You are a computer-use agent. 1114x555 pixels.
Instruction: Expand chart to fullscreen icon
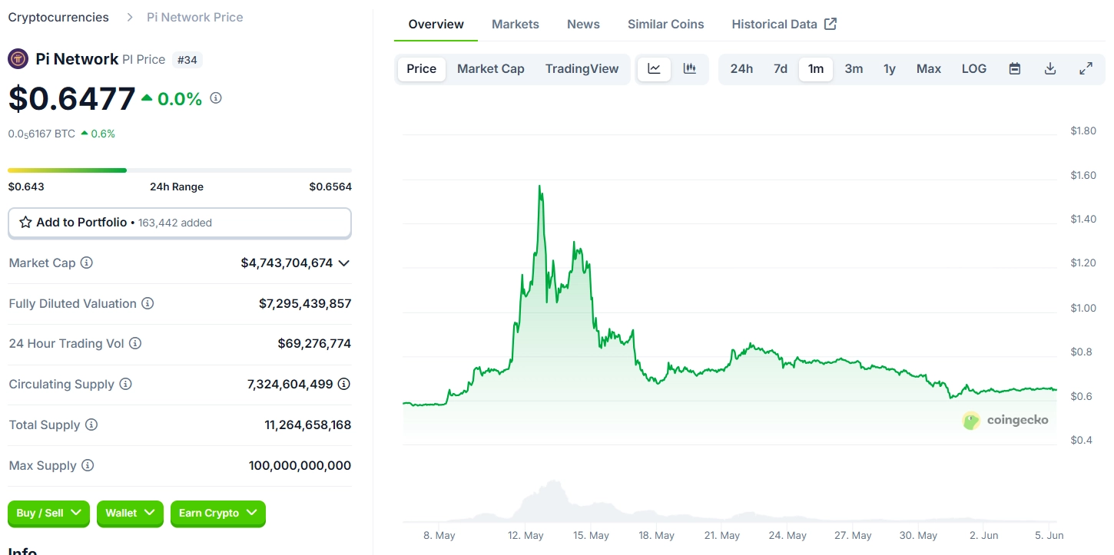coord(1086,68)
